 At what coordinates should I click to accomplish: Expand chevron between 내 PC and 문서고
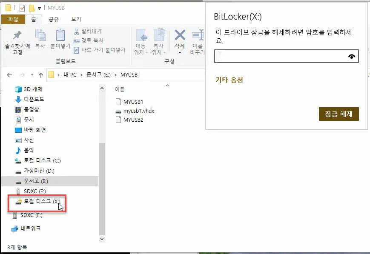tap(81, 75)
